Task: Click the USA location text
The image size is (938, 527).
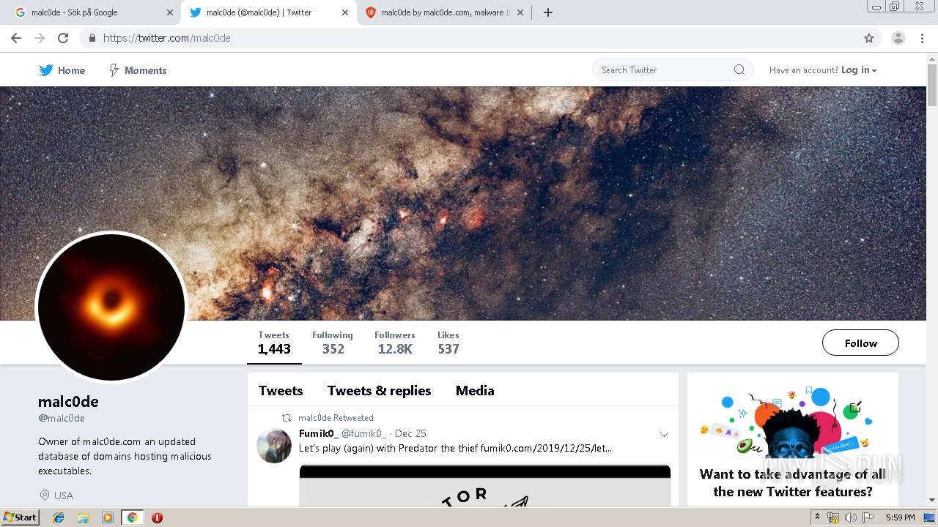Action: tap(64, 496)
